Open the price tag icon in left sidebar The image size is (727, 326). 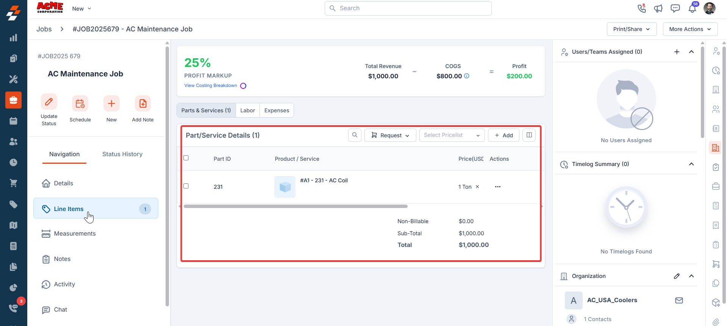[13, 205]
